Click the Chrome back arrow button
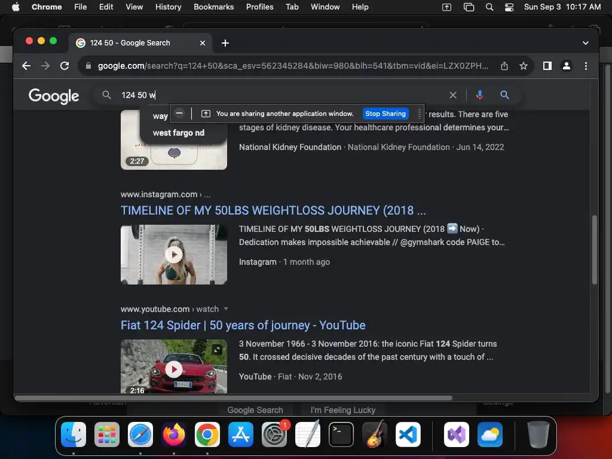The height and width of the screenshot is (459, 612). click(x=26, y=66)
